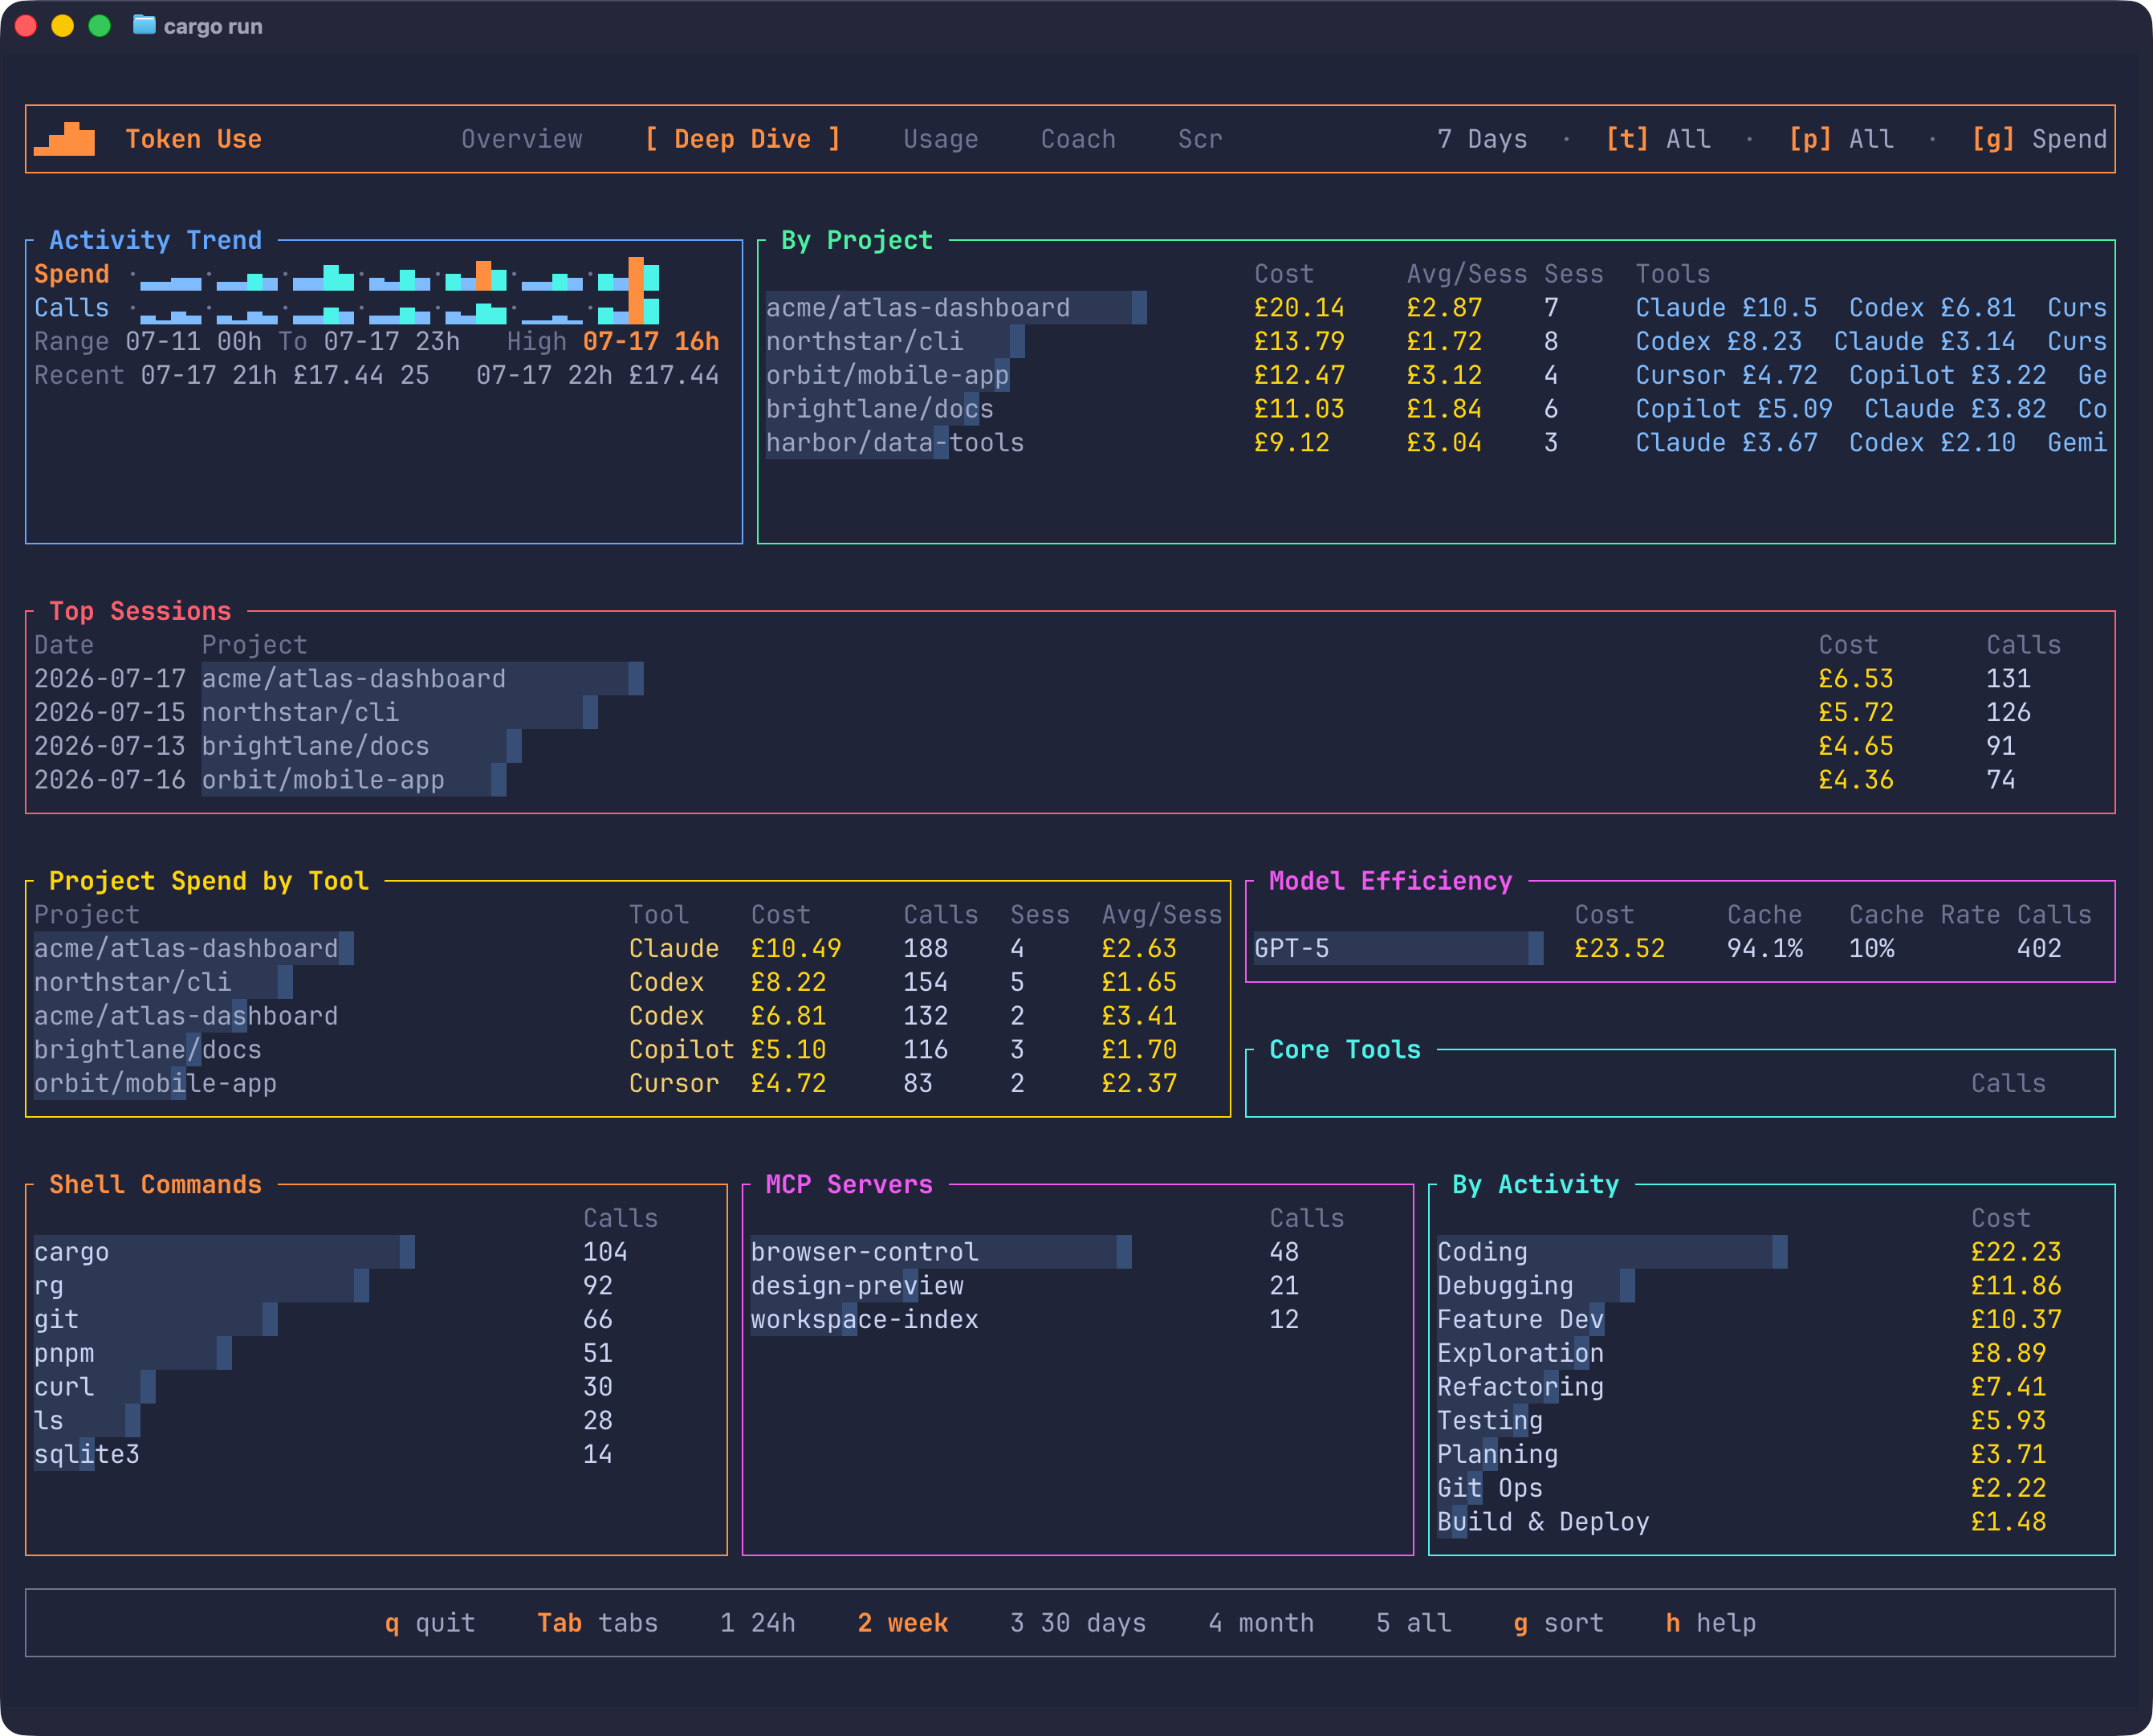Image resolution: width=2153 pixels, height=1736 pixels.
Task: Select the 2026-07-17 acme/atlas-dashboard top session
Action: pos(1071,679)
